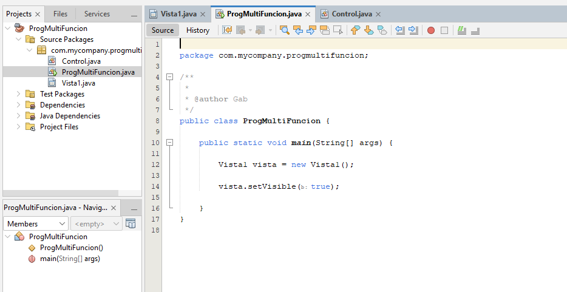Start macro recording with red circle
567x292 pixels.
tap(430, 30)
